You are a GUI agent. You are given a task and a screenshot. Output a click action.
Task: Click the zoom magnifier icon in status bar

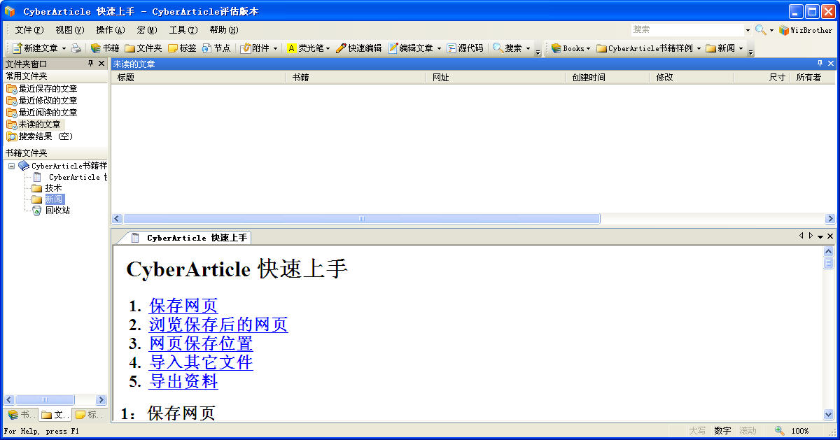[x=779, y=431]
